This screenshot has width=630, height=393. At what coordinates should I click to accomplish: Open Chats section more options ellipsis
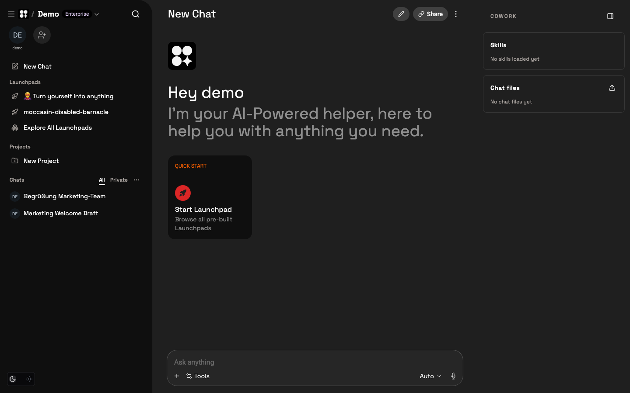(x=136, y=180)
